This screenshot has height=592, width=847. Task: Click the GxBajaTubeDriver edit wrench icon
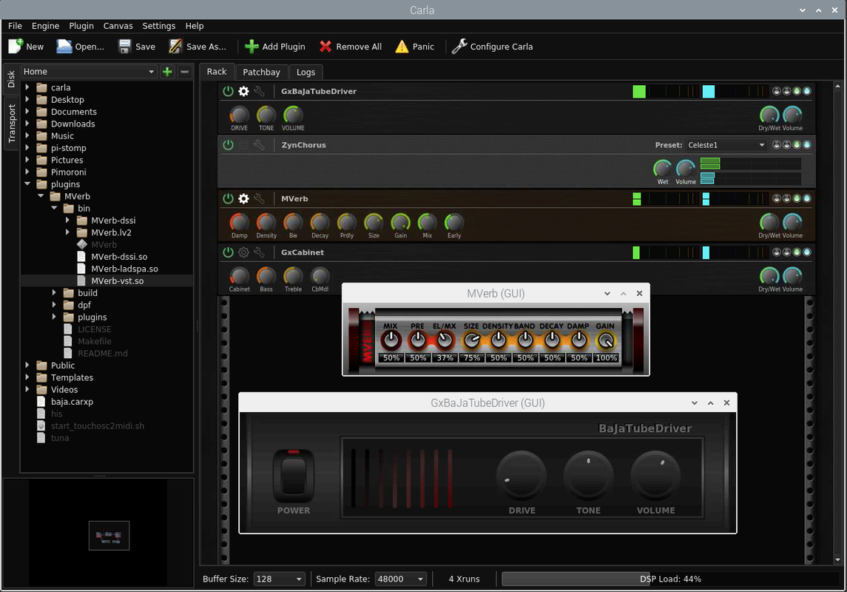coord(260,91)
